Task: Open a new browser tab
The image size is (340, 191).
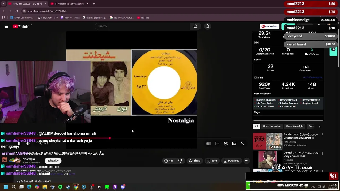Action: 94,4
